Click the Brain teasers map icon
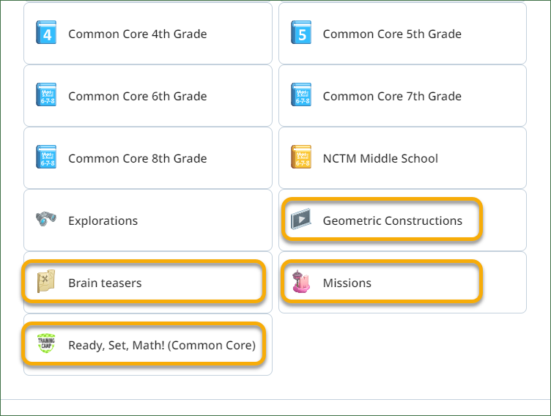Image resolution: width=551 pixels, height=416 pixels. [x=46, y=281]
